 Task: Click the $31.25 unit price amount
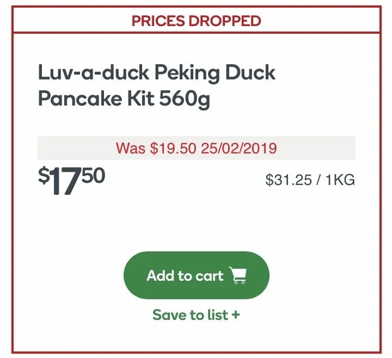tap(289, 180)
